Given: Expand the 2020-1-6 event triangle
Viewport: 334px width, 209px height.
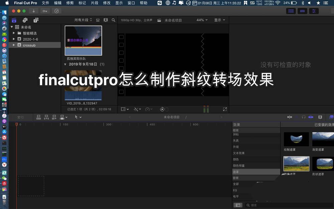Looking at the screenshot, I should (x=14, y=39).
